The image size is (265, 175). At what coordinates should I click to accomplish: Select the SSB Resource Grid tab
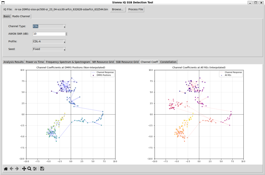(x=127, y=62)
